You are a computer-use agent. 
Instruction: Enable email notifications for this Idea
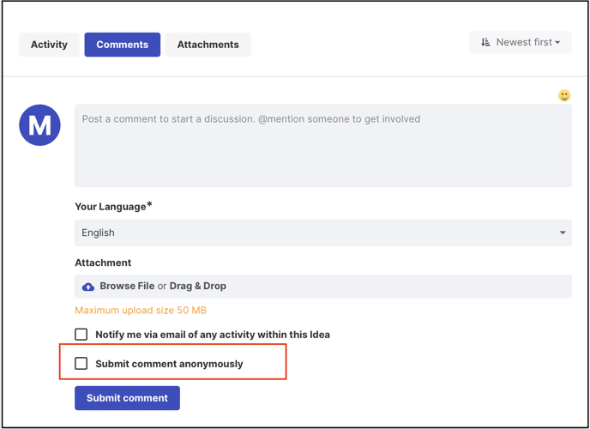[x=81, y=334]
